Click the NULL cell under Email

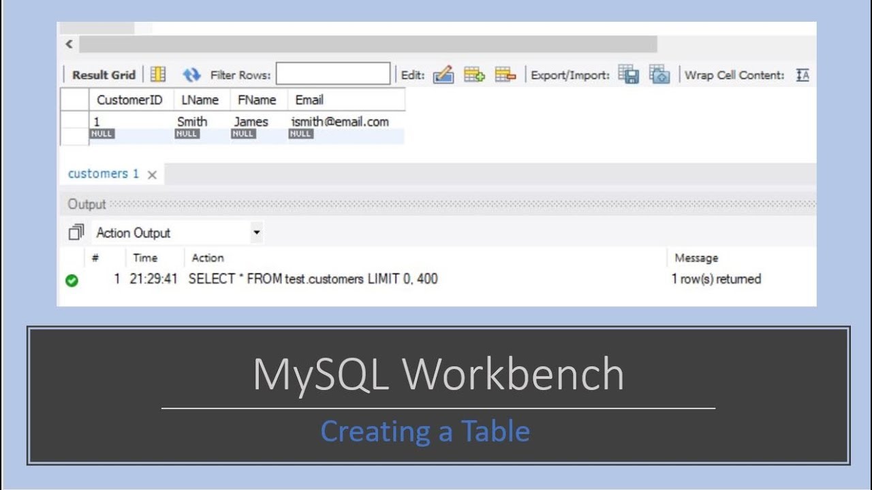pyautogui.click(x=346, y=135)
